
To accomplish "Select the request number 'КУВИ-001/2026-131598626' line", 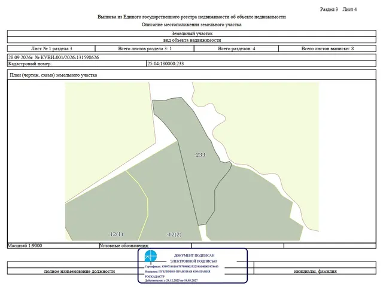I will pos(191,57).
